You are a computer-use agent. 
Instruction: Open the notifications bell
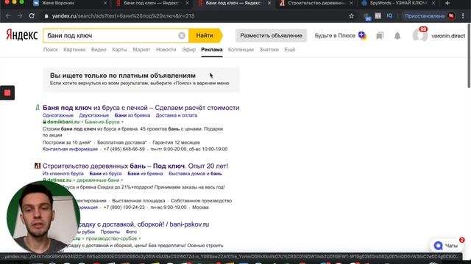pyautogui.click(x=397, y=36)
